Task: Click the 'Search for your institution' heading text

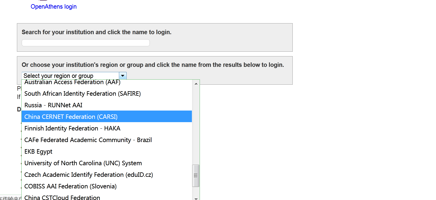Action: click(x=97, y=32)
